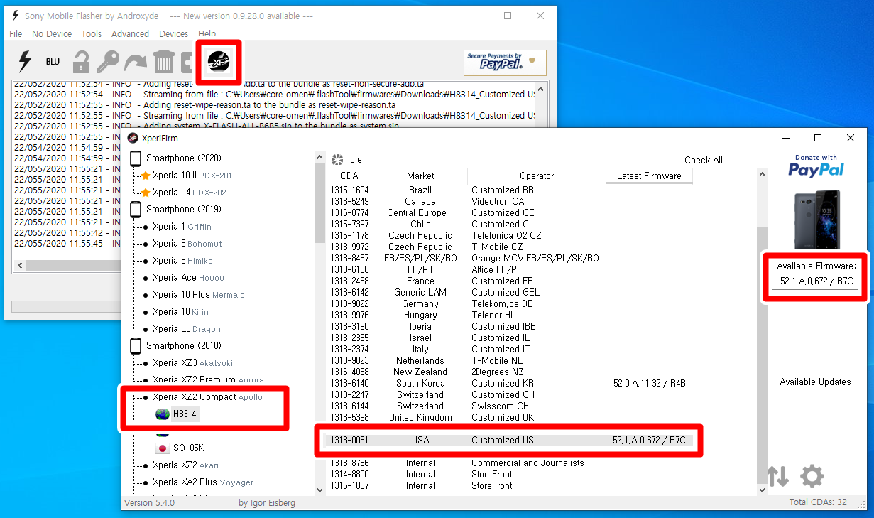The width and height of the screenshot is (874, 518).
Task: Open the Tools menu in Flasher
Action: (92, 33)
